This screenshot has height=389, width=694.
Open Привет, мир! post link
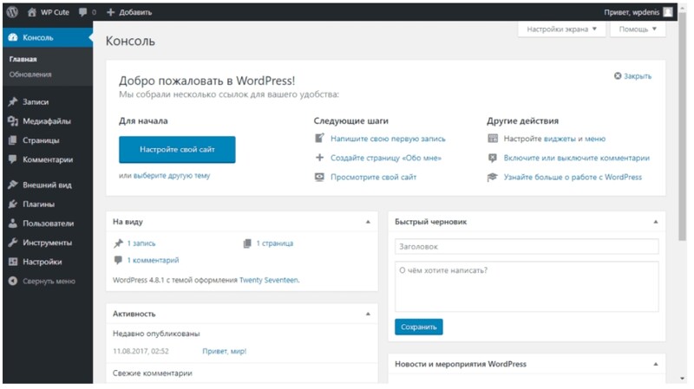coord(225,352)
